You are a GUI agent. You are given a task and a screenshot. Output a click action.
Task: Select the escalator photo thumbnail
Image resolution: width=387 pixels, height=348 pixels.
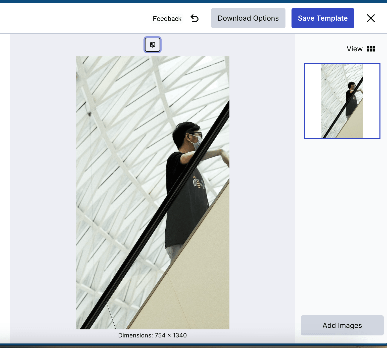(x=342, y=101)
